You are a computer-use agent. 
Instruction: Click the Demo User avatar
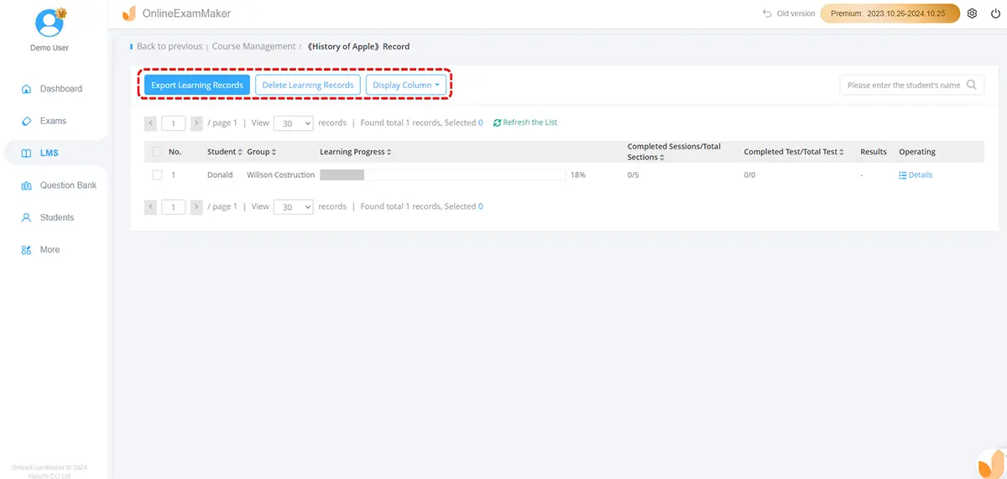[50, 23]
